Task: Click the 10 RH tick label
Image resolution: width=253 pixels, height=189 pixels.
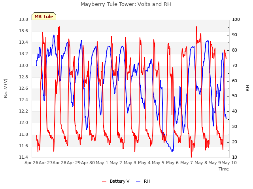Action: [x=234, y=157]
